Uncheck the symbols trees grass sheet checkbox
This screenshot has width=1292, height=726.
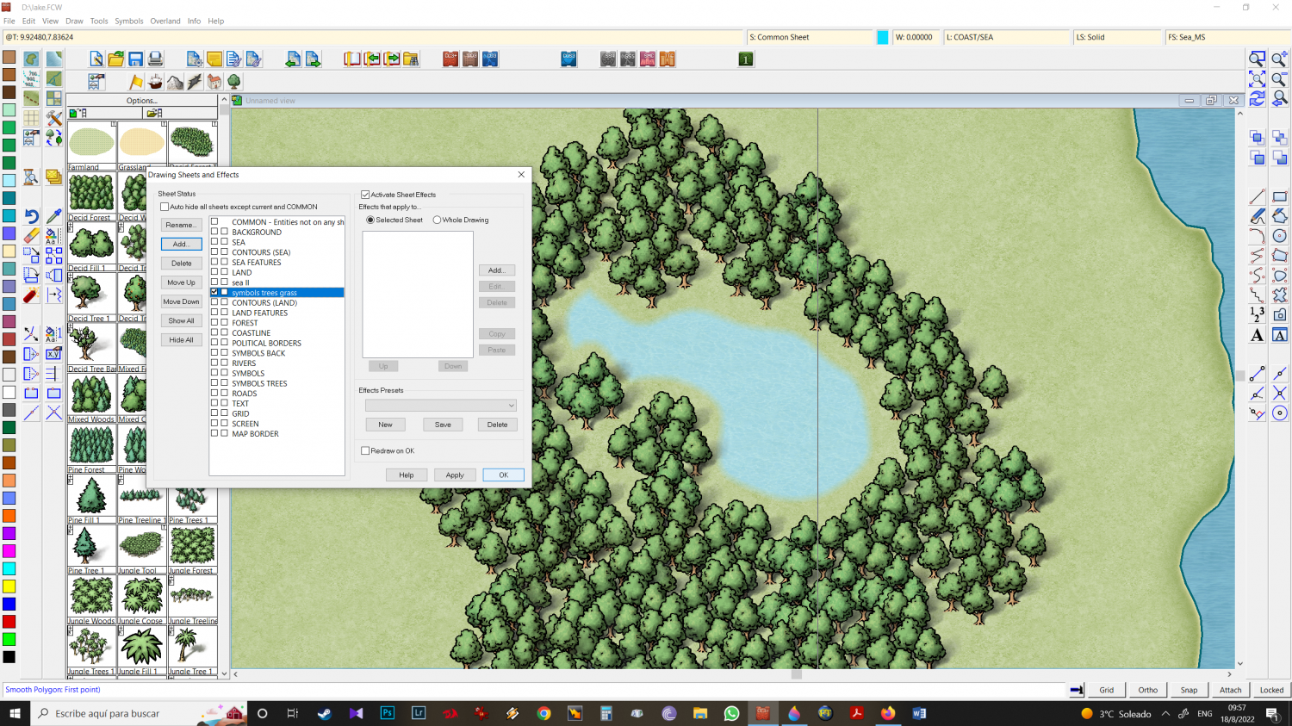(214, 292)
